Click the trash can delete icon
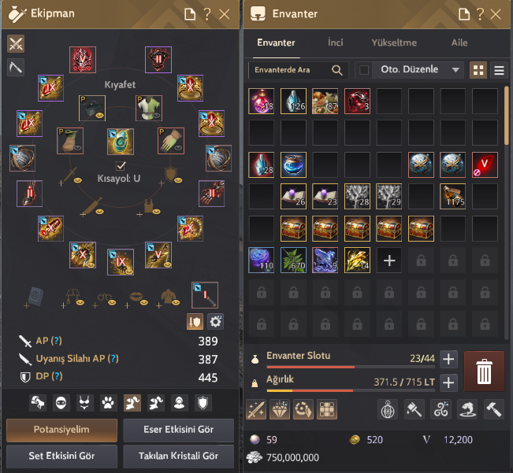This screenshot has width=513, height=473. pyautogui.click(x=484, y=371)
